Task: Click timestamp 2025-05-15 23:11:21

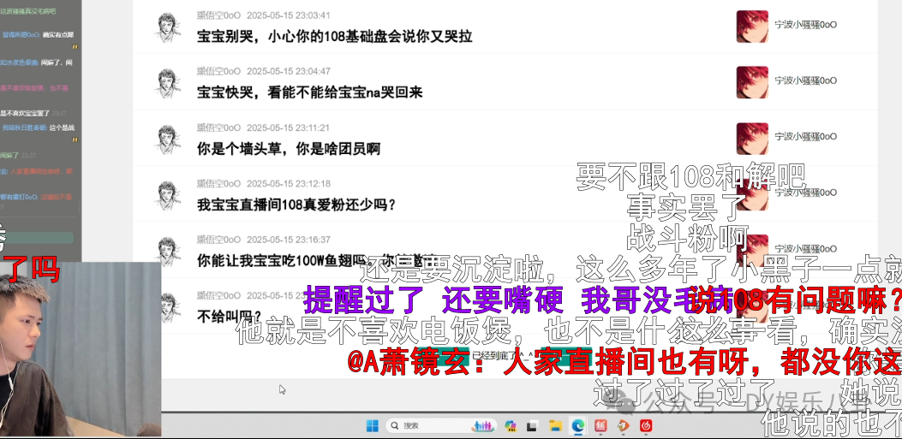Action: click(x=288, y=128)
